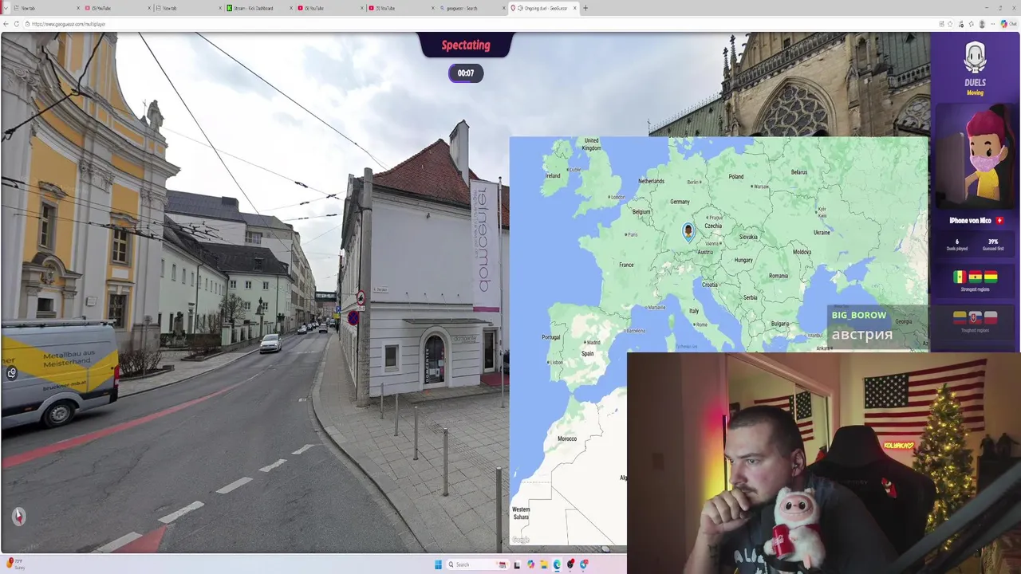Open the browser extensions icon
The image size is (1021, 574).
click(x=972, y=24)
